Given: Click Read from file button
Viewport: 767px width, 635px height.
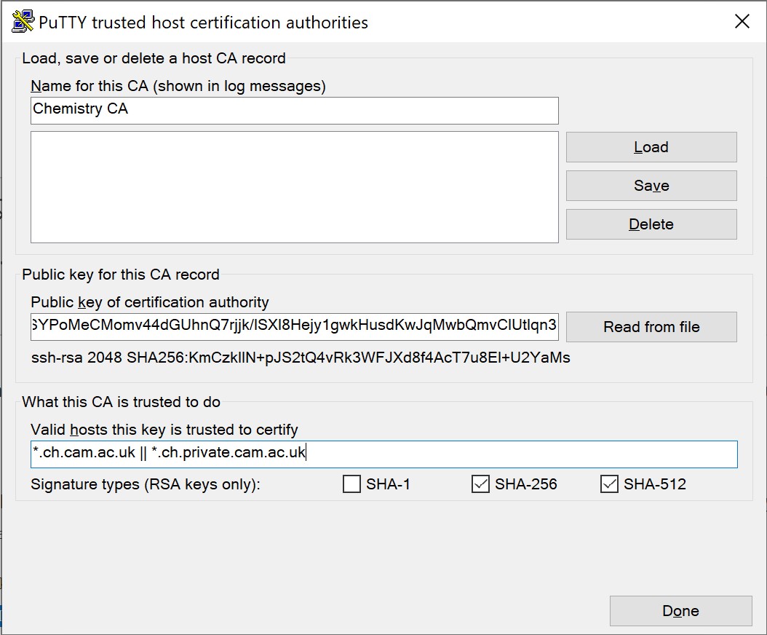Looking at the screenshot, I should 651,326.
